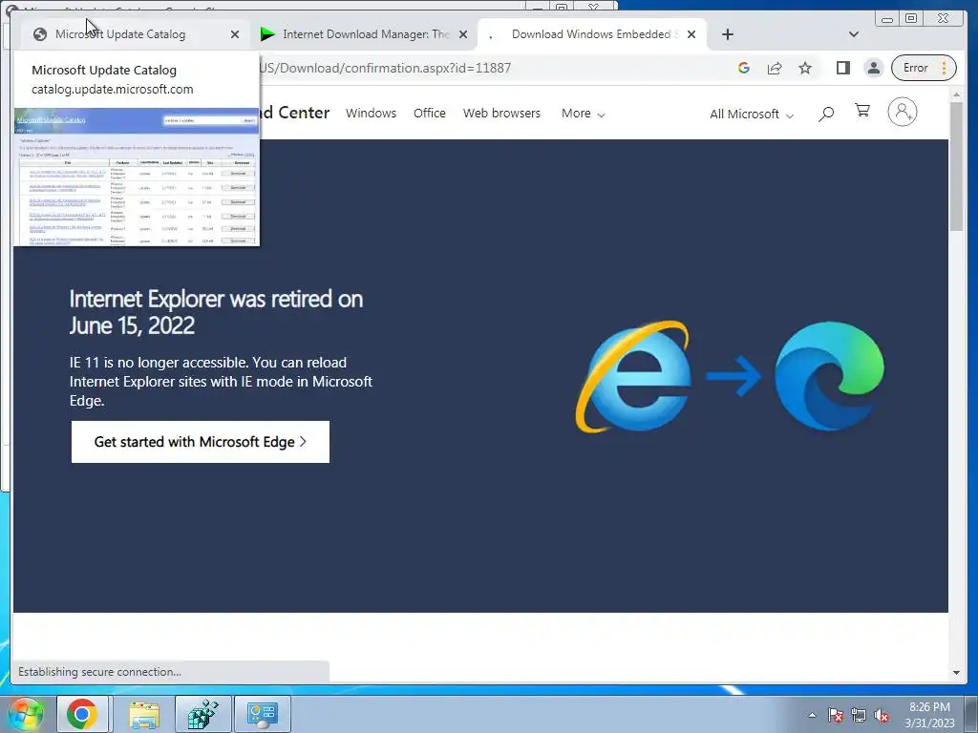
Task: Click the Microsoft Update Catalog preview thumbnail
Action: pyautogui.click(x=137, y=177)
